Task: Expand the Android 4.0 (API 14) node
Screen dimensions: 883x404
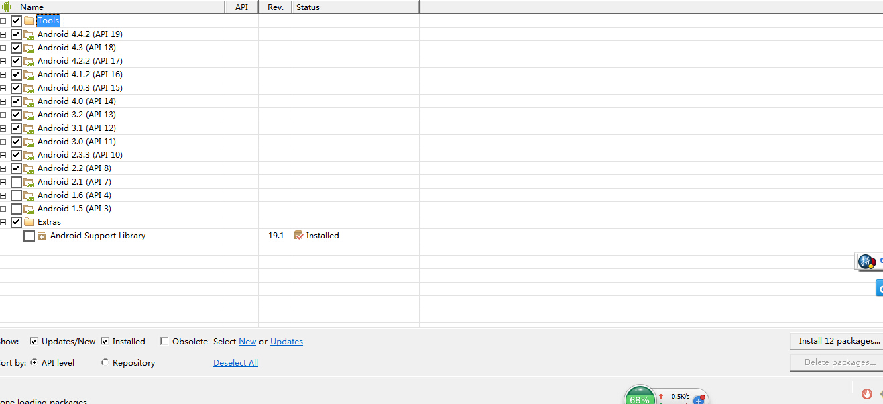Action: 3,101
